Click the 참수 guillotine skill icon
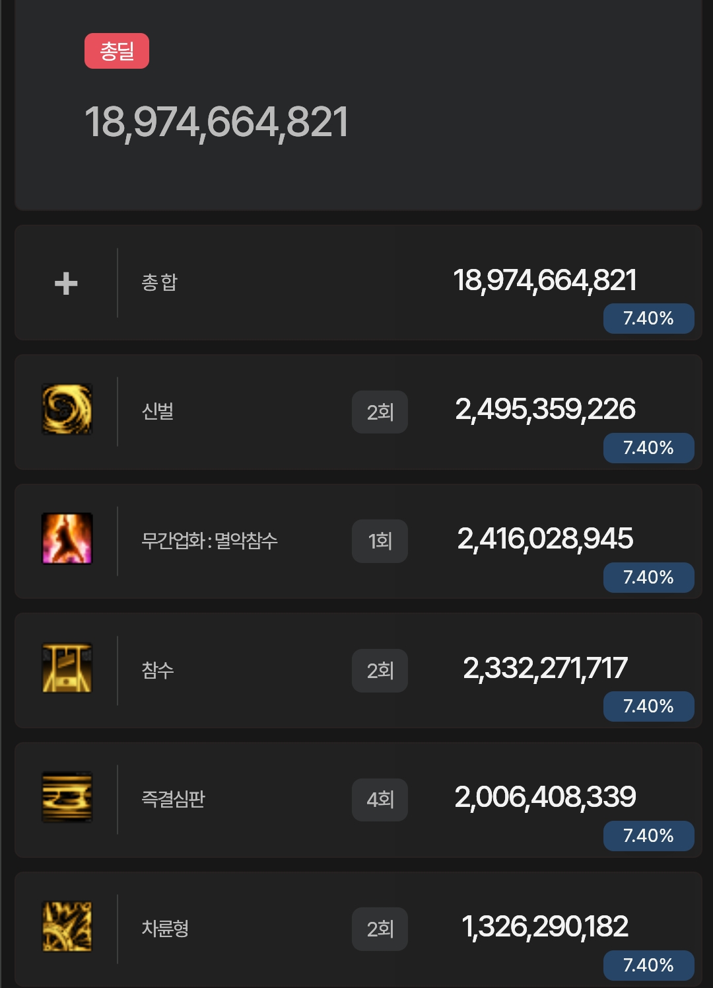Viewport: 713px width, 988px height. [x=67, y=668]
